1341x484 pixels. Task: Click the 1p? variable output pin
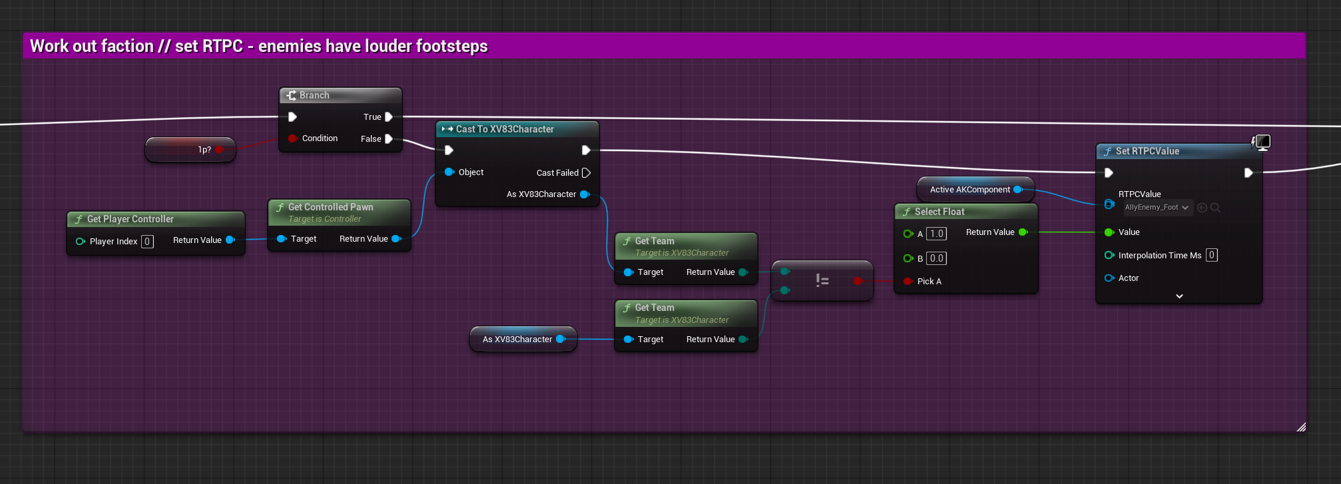219,150
